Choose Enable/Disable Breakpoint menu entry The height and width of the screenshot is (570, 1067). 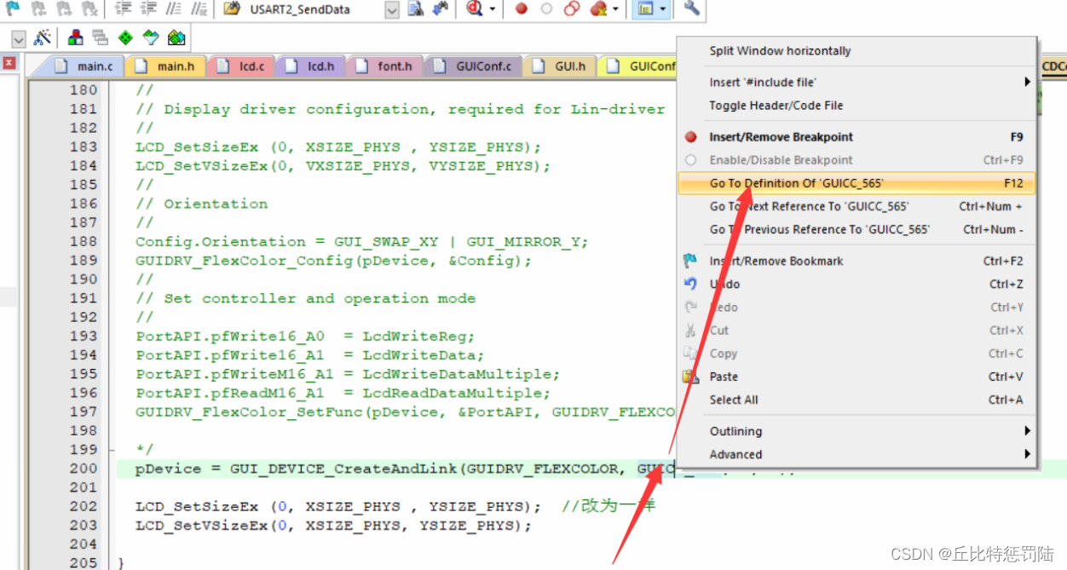[x=856, y=159]
